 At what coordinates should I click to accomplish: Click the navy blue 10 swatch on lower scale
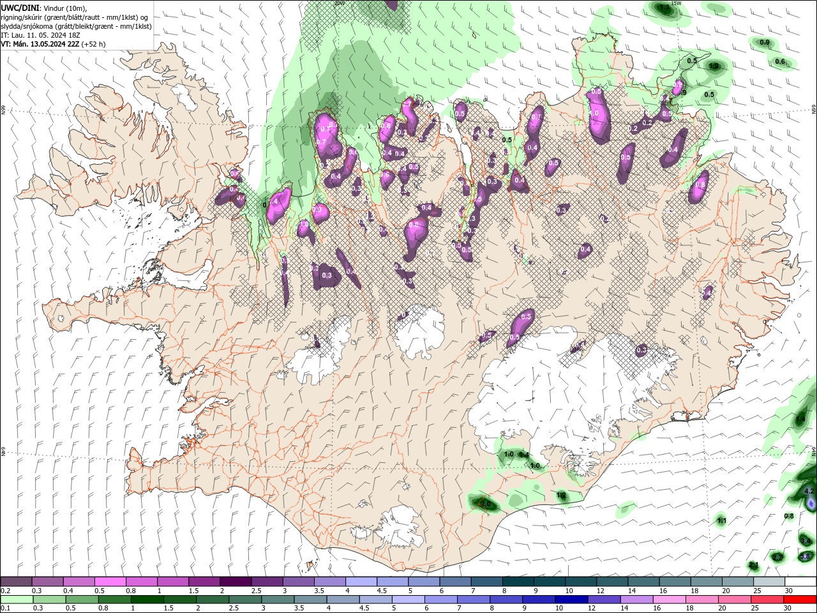pyautogui.click(x=571, y=600)
